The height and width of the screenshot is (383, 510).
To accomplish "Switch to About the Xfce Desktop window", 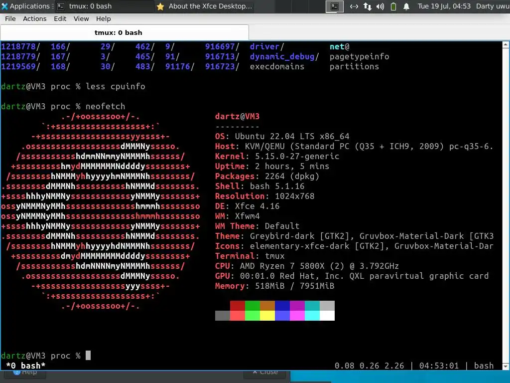I will tap(204, 6).
